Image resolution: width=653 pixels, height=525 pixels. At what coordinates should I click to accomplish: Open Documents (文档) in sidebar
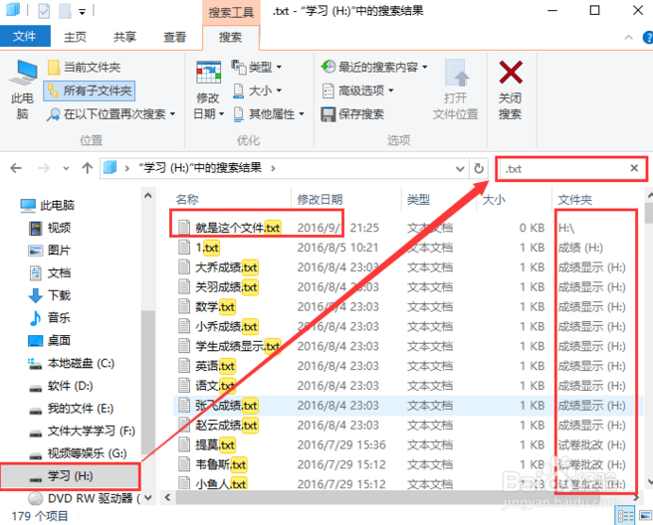coord(50,272)
